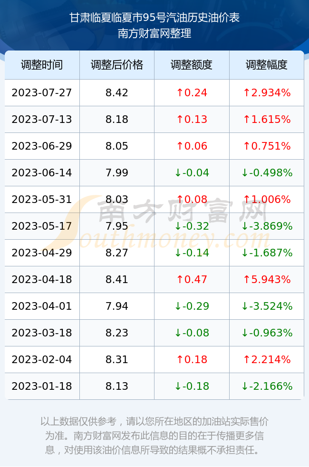Click the price 8.42 cell
The width and height of the screenshot is (309, 467).
tap(117, 92)
